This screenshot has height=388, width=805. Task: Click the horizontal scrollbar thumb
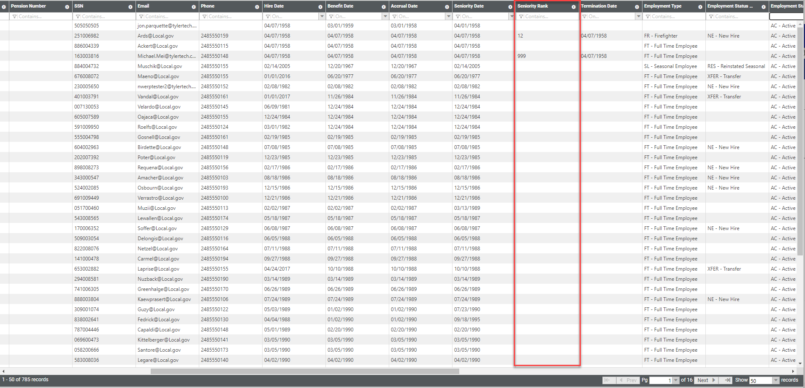[x=305, y=372]
